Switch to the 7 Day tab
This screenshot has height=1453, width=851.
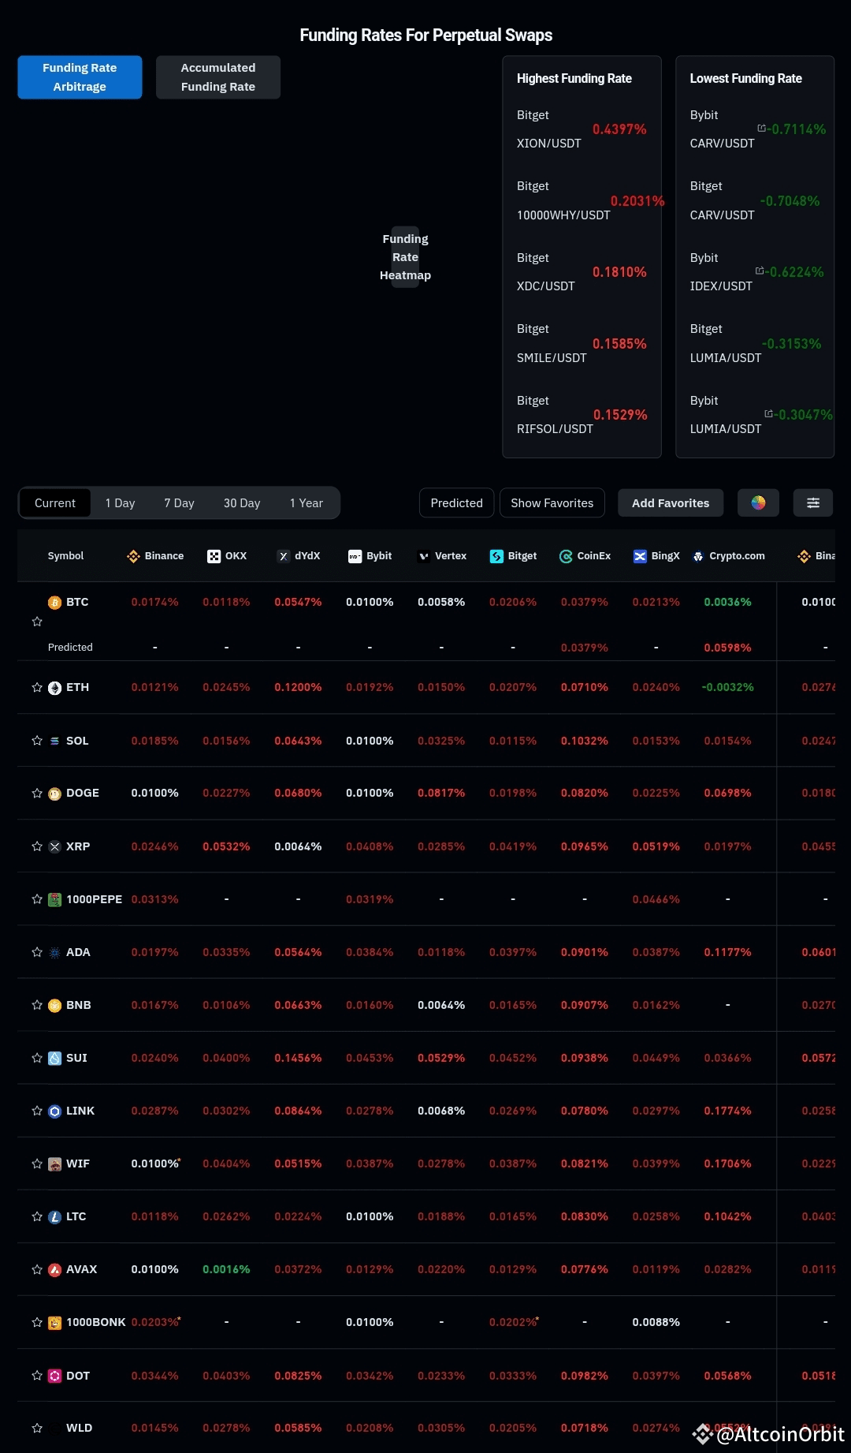click(179, 502)
